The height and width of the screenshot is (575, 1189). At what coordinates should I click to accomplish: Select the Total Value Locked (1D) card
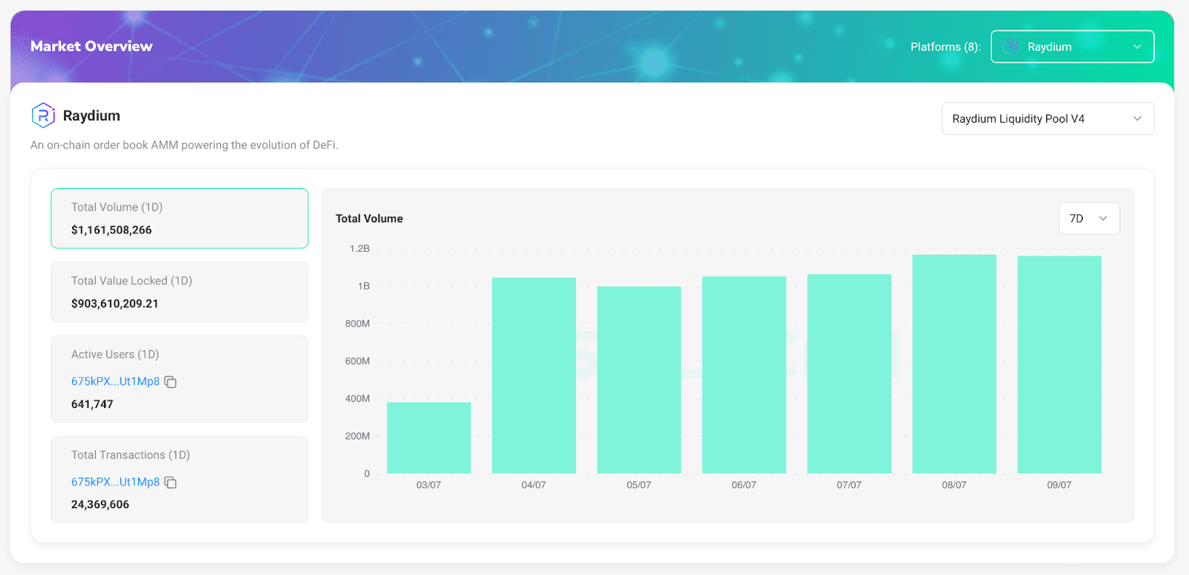(x=179, y=292)
